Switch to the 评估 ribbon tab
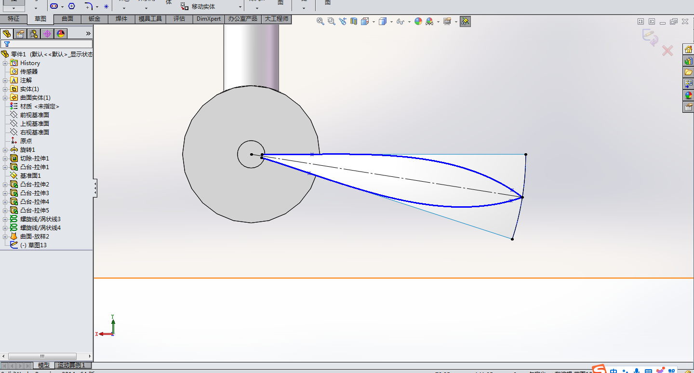 click(x=179, y=19)
